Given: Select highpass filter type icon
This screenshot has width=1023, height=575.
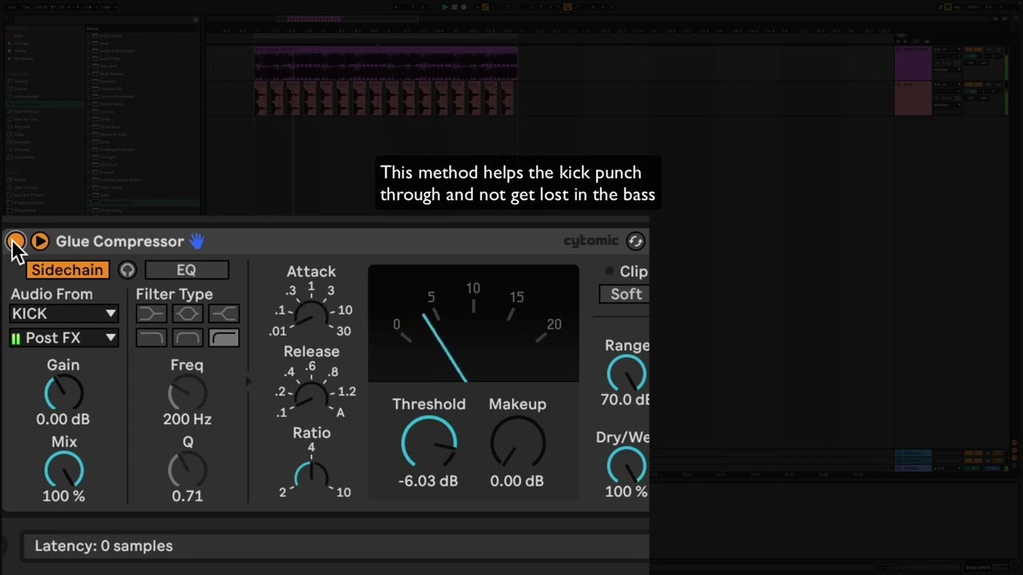Looking at the screenshot, I should tap(224, 338).
